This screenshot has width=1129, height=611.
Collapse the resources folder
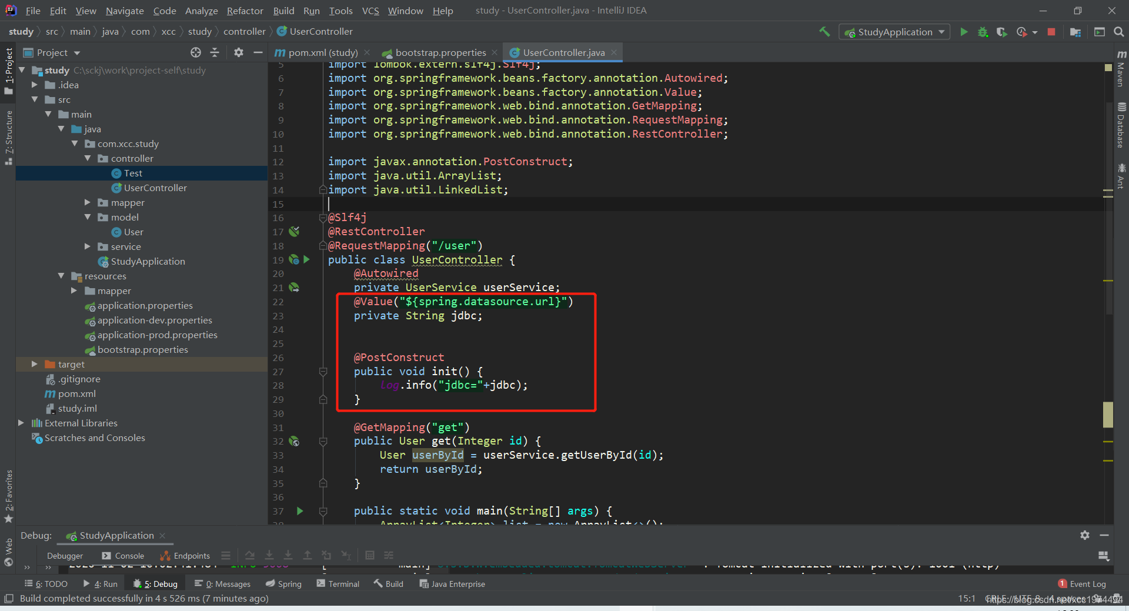61,276
